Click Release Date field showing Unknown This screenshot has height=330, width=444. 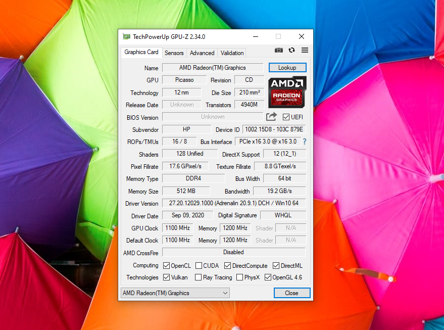coord(181,105)
